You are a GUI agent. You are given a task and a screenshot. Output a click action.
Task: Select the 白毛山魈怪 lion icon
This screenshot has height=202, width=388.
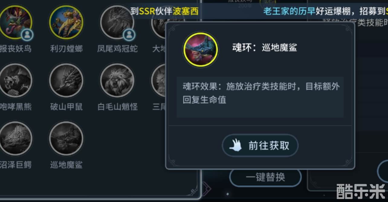pyautogui.click(x=118, y=80)
